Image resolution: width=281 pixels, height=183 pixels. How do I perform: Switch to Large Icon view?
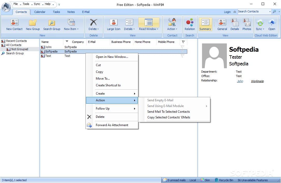113,25
